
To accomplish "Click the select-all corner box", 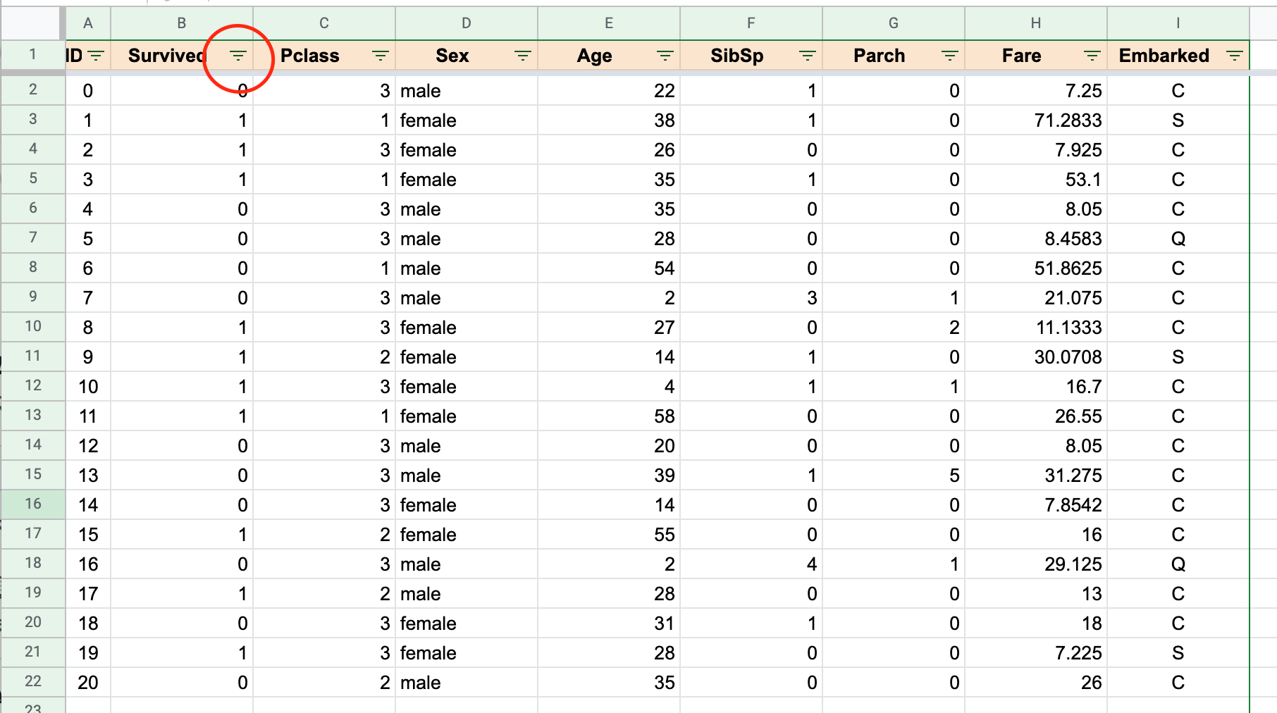I will tap(33, 23).
